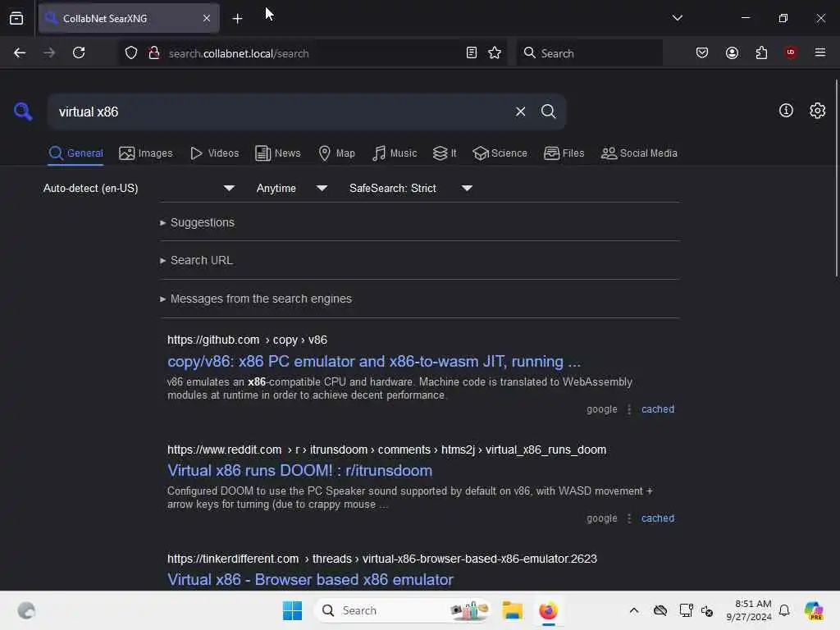The width and height of the screenshot is (840, 630).
Task: Click the https://tinkerdifferent.com result URL
Action: click(x=382, y=559)
